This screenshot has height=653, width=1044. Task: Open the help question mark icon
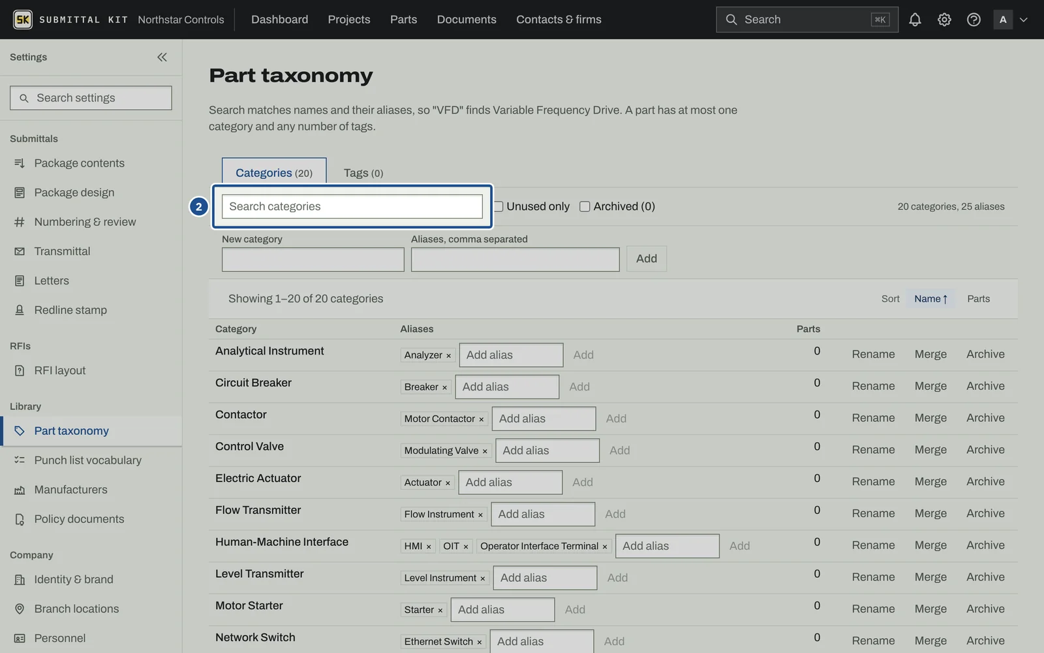[974, 20]
